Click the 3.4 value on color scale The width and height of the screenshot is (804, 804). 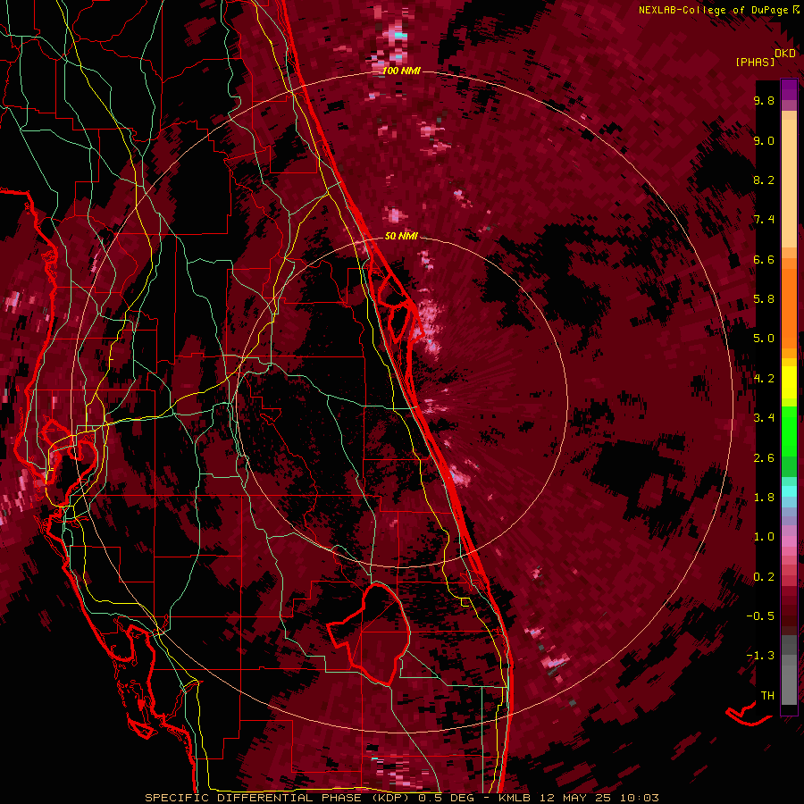764,418
